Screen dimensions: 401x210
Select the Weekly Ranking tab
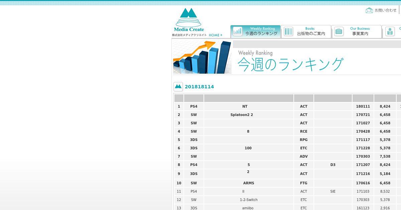[x=255, y=31]
